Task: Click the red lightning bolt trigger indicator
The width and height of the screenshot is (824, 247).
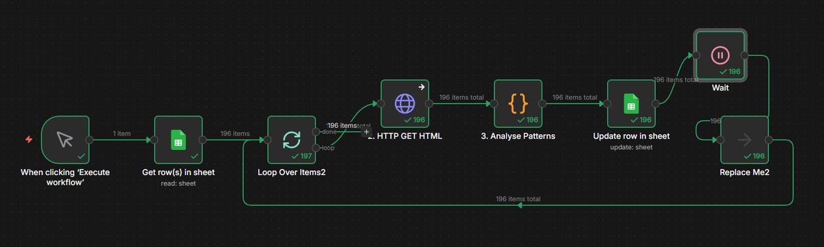Action: [x=28, y=140]
